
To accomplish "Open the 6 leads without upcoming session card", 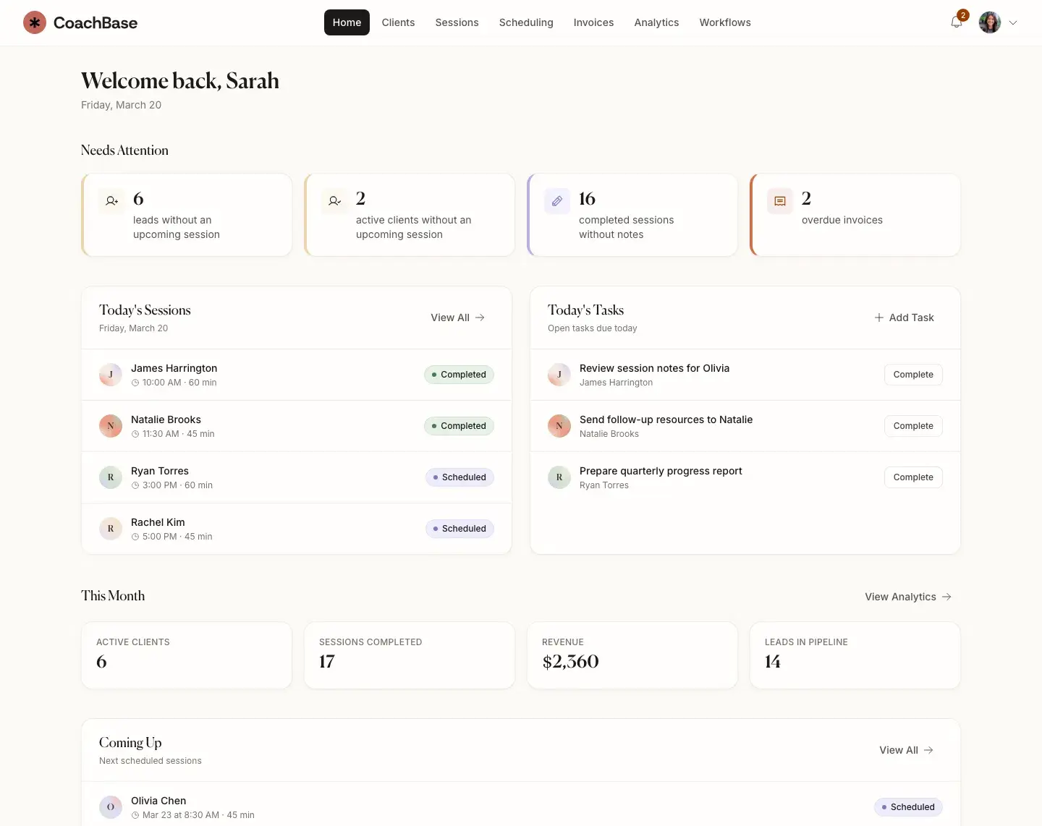I will (187, 215).
